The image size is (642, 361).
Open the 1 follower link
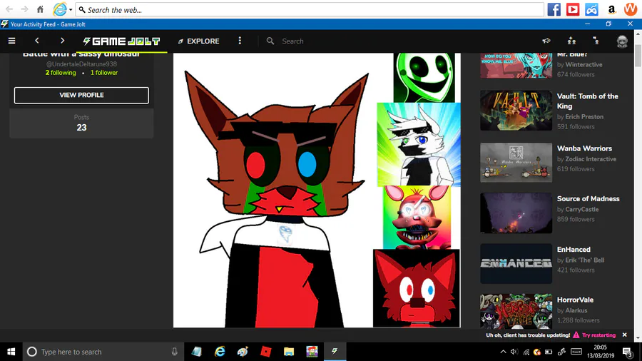point(104,73)
